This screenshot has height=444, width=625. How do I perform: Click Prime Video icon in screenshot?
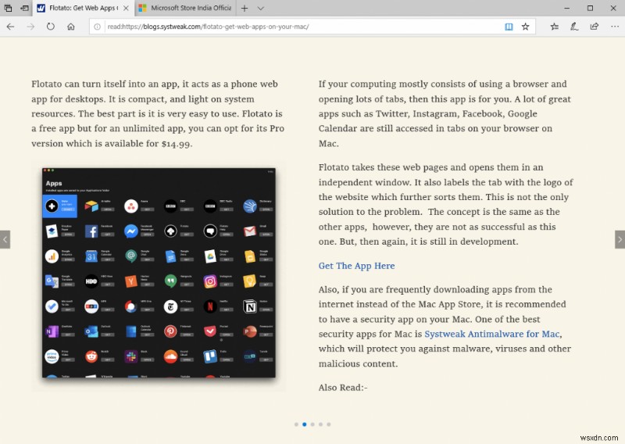[x=52, y=356]
